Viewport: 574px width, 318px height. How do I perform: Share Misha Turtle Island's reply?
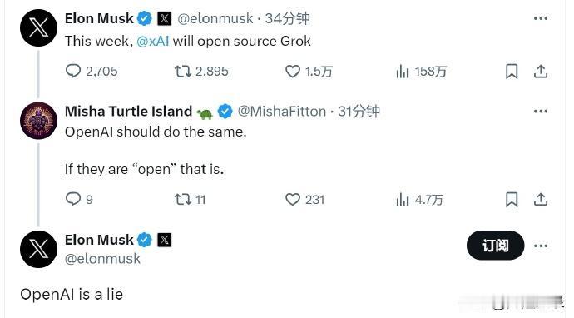tap(541, 199)
